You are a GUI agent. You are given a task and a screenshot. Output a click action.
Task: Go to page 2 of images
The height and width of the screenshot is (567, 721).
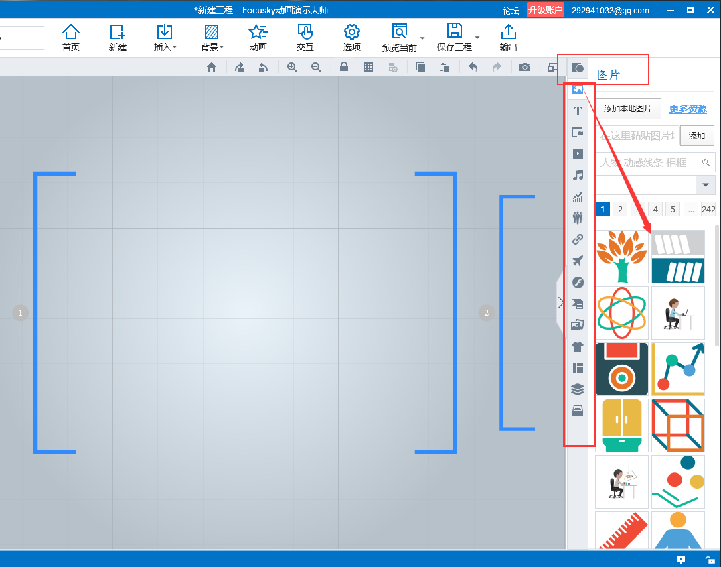620,209
